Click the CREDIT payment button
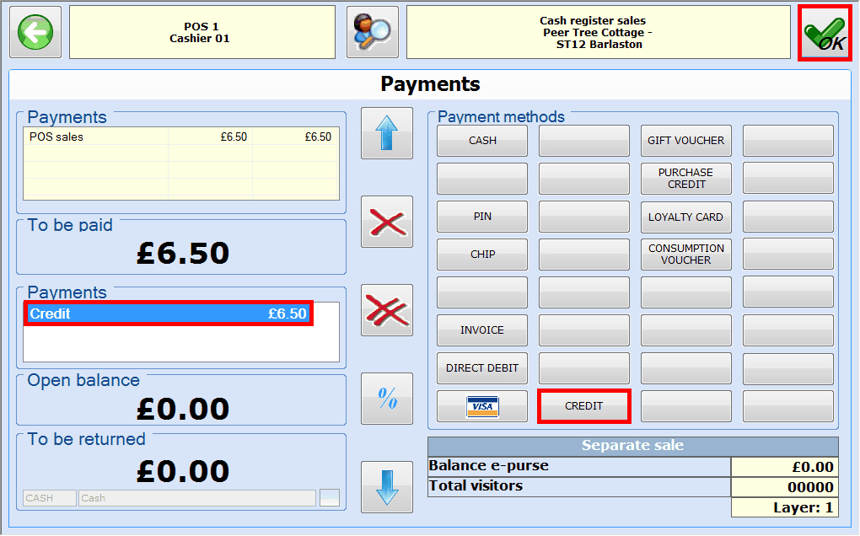 tap(584, 406)
